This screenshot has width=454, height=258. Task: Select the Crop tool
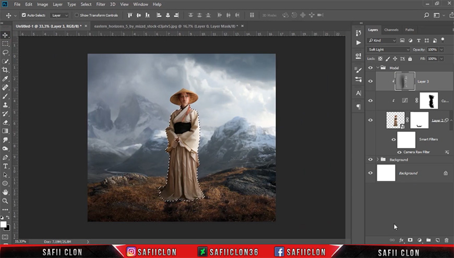pos(5,70)
